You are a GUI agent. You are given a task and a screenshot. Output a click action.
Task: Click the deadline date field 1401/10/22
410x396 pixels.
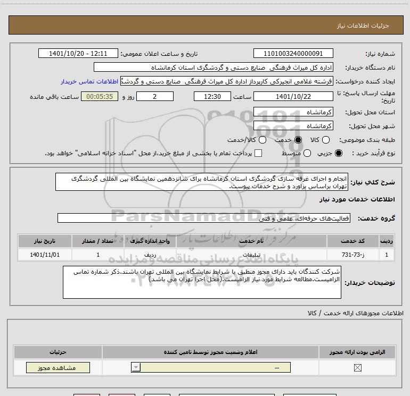coord(293,97)
